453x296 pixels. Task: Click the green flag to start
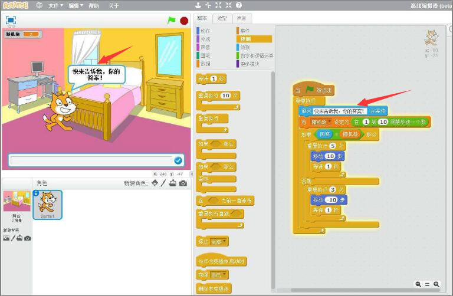click(172, 21)
